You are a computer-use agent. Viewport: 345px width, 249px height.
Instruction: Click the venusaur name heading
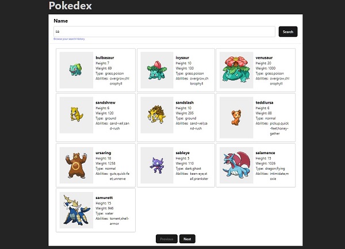click(264, 58)
